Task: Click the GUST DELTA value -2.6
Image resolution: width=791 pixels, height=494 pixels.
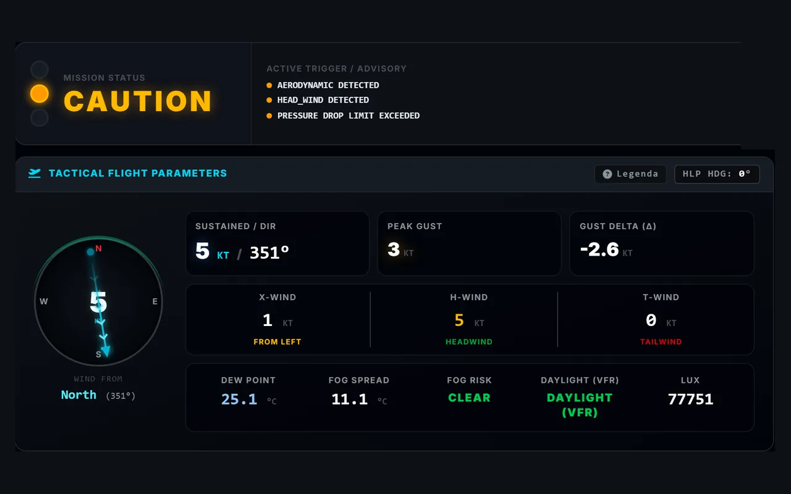Action: [x=599, y=249]
